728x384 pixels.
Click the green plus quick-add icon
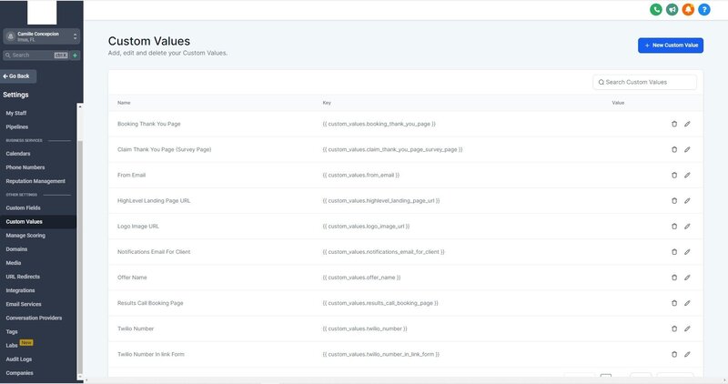point(75,56)
